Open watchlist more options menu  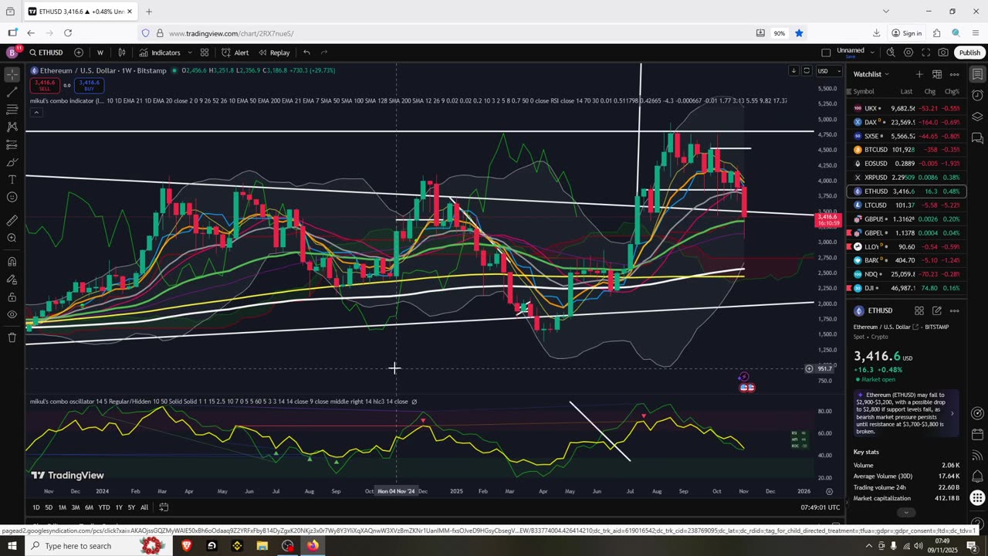pos(955,74)
